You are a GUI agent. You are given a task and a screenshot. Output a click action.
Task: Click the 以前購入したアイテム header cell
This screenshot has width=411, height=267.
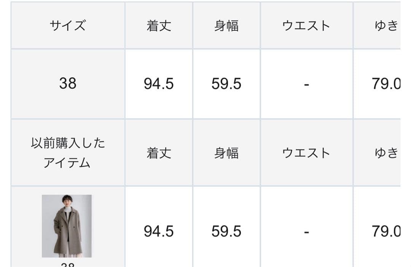tap(68, 153)
